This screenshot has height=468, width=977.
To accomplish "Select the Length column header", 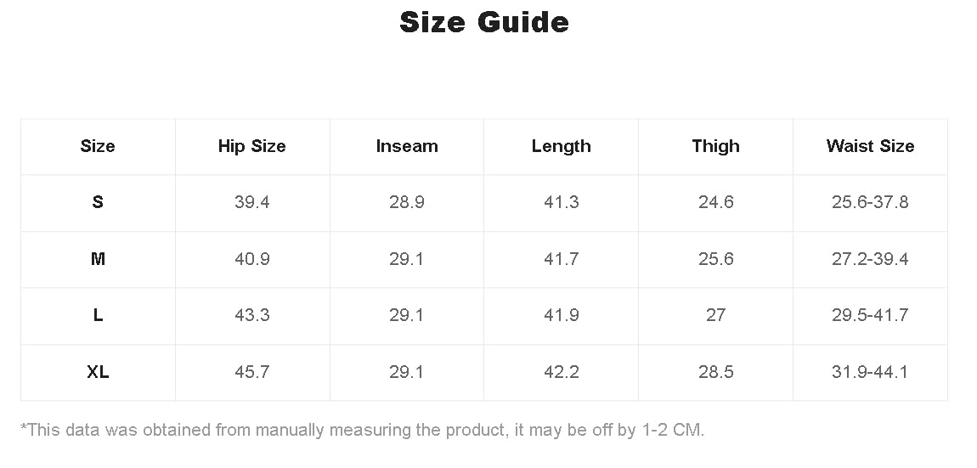I will click(561, 146).
